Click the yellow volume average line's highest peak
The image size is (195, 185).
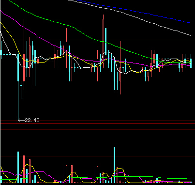[x=28, y=164]
